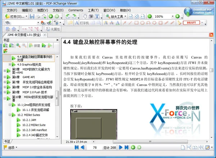This screenshot has width=216, height=158.
Task: Click find next binoculars icon
Action: [x=49, y=23]
